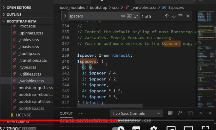Image resolution: width=216 pixels, height=130 pixels.
Task: Toggle video autoplay switch
Action: point(118,128)
